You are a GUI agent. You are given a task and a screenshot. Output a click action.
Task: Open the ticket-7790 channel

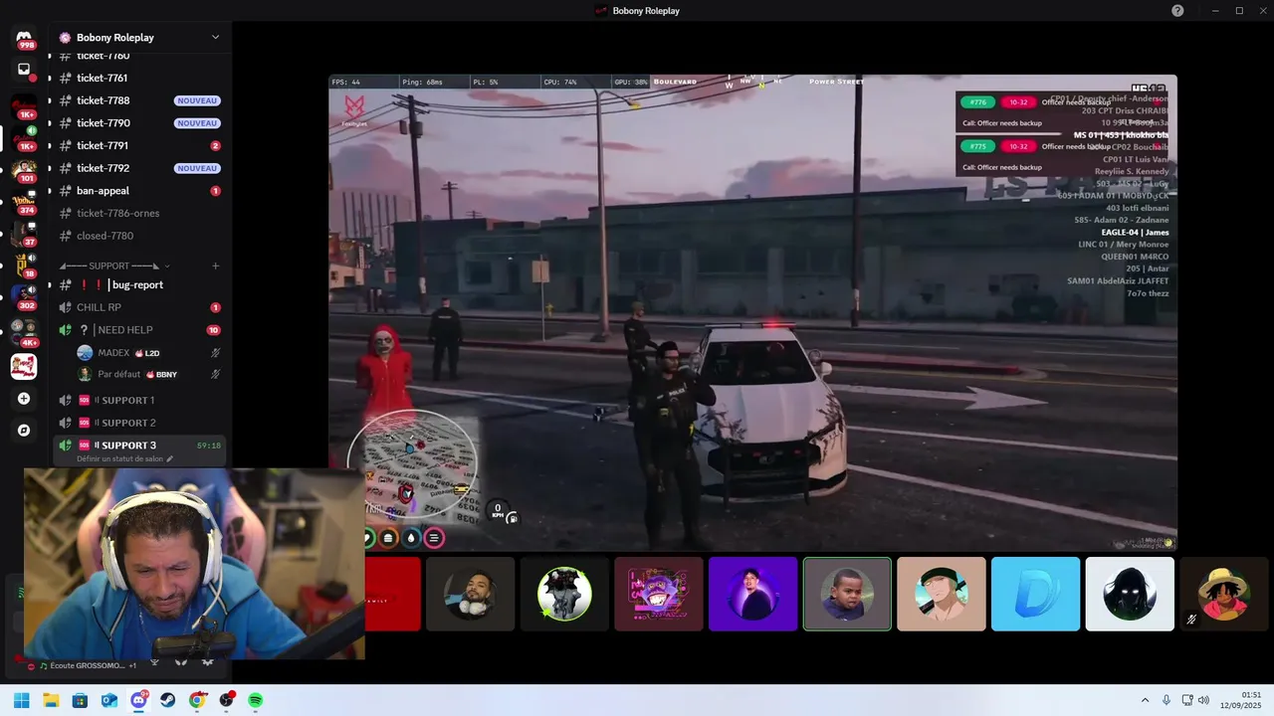(x=139, y=123)
